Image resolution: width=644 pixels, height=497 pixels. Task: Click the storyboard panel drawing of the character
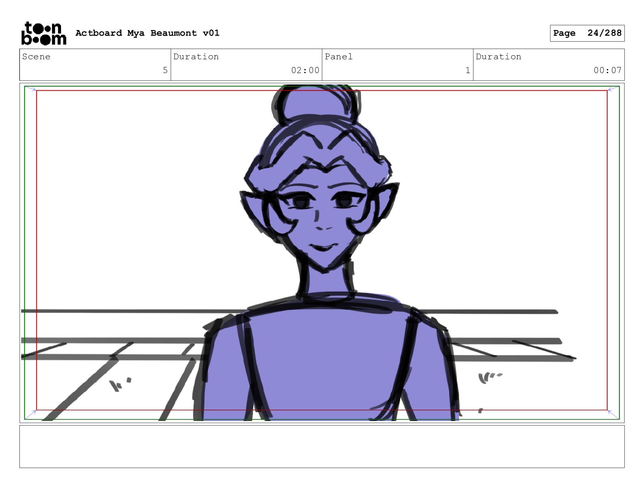click(322, 253)
